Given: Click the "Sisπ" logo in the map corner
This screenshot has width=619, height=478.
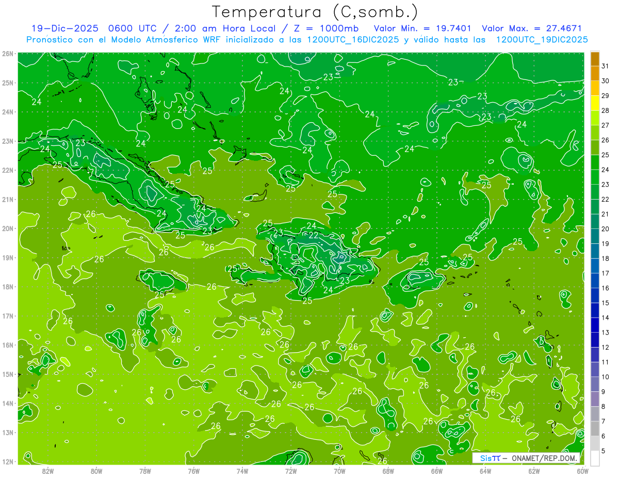Looking at the screenshot, I should 490,458.
